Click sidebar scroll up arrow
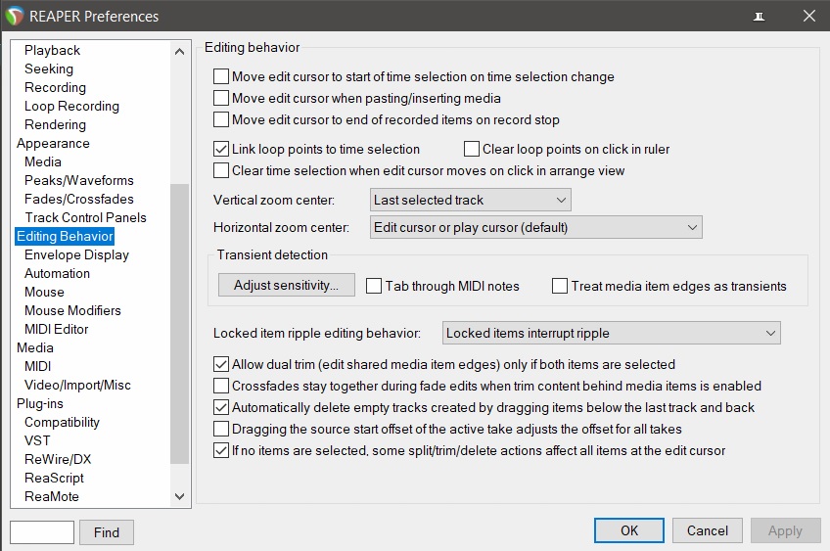The height and width of the screenshot is (551, 830). click(x=179, y=51)
